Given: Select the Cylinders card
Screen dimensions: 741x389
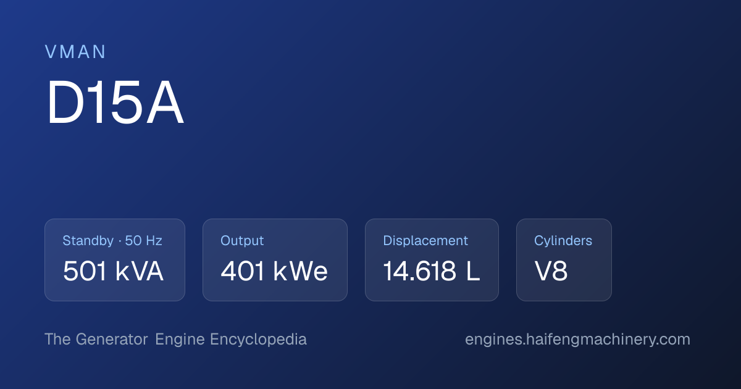Looking at the screenshot, I should [564, 260].
